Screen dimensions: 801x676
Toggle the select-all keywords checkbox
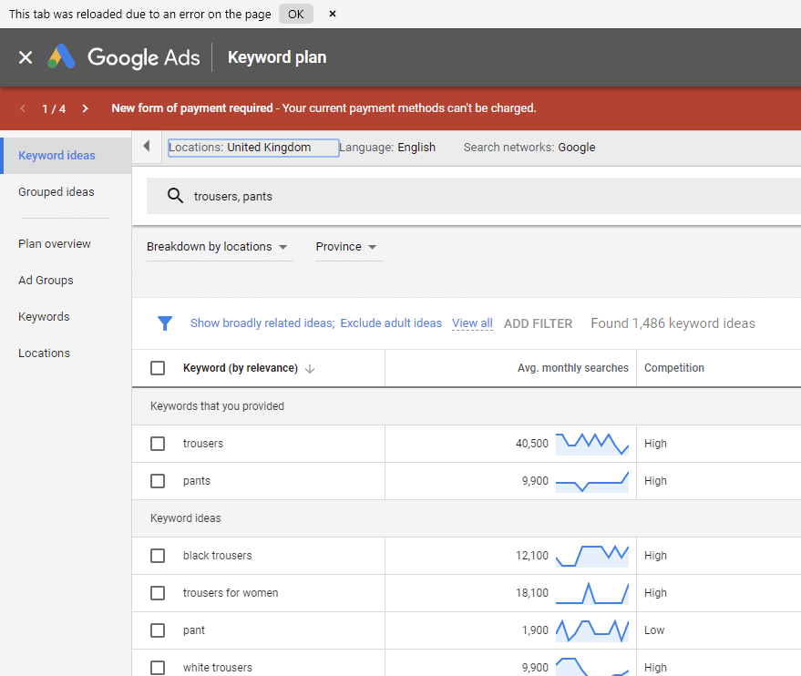[x=158, y=368]
